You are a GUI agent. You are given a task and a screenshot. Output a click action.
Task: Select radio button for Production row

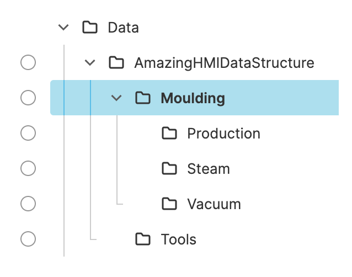pos(28,133)
